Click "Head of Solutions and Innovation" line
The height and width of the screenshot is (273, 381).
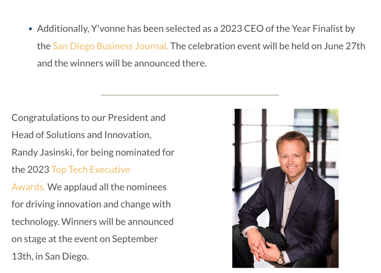point(81,135)
